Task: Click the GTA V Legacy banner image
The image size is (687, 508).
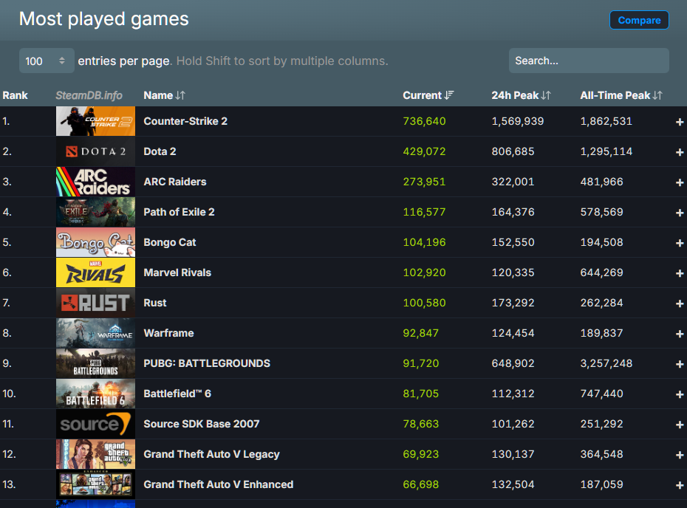Action: (95, 454)
